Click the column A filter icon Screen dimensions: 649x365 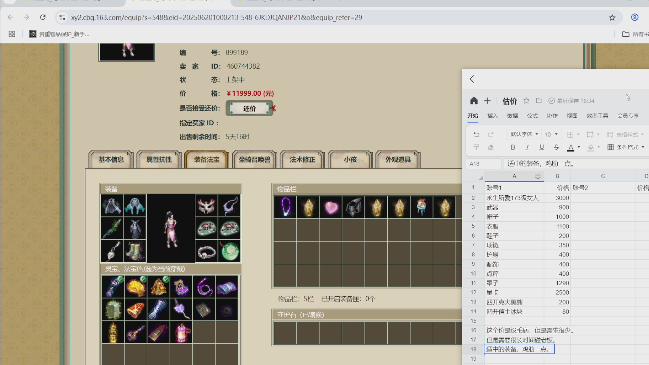pyautogui.click(x=538, y=176)
